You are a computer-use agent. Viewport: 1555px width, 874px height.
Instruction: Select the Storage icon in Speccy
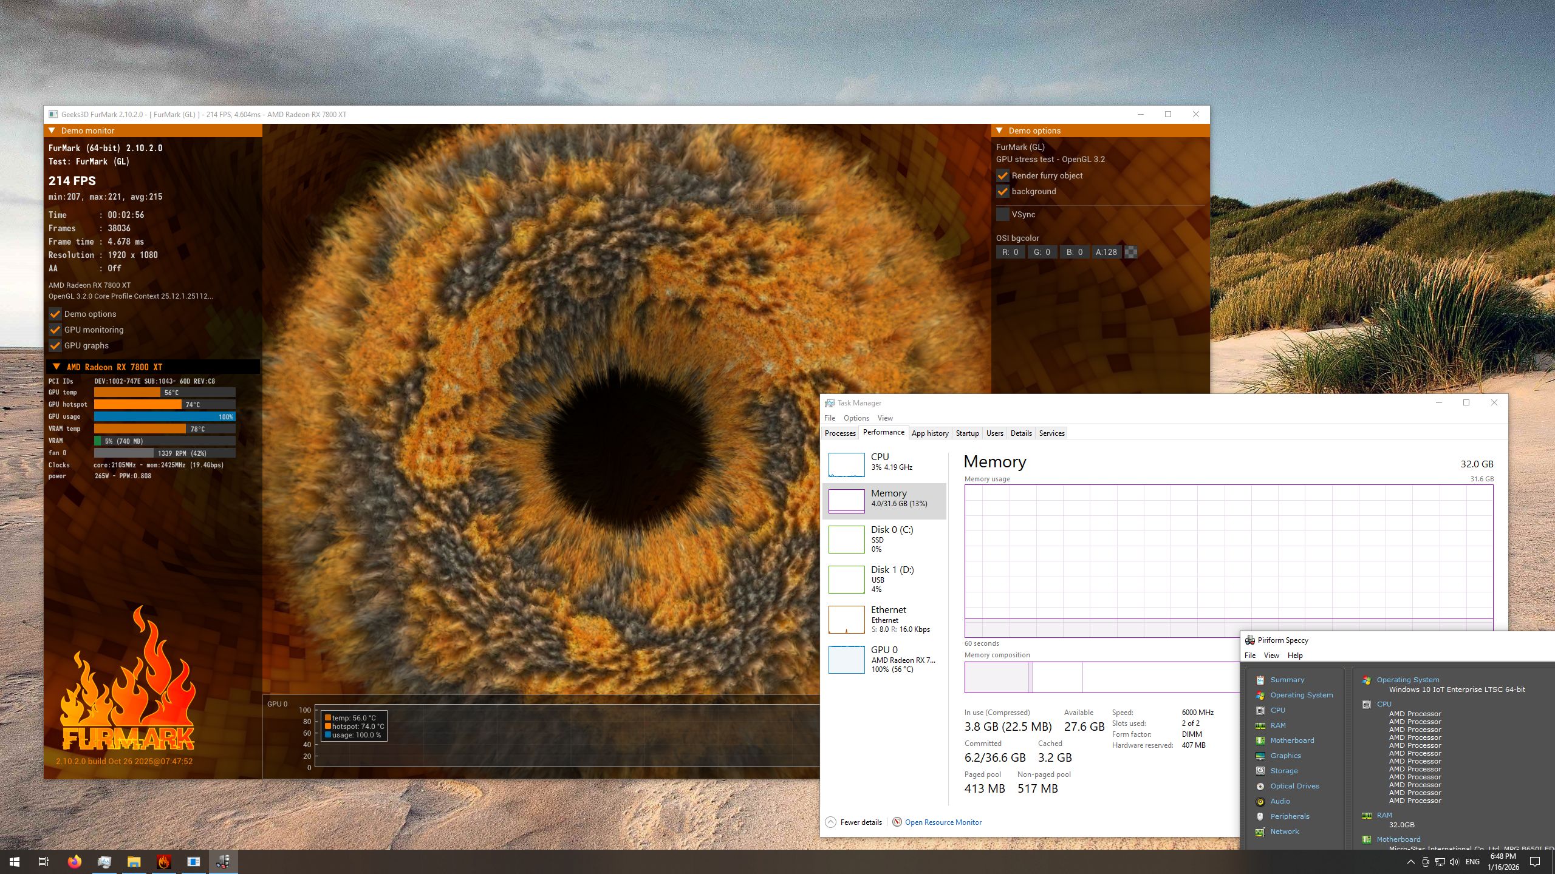tap(1260, 771)
